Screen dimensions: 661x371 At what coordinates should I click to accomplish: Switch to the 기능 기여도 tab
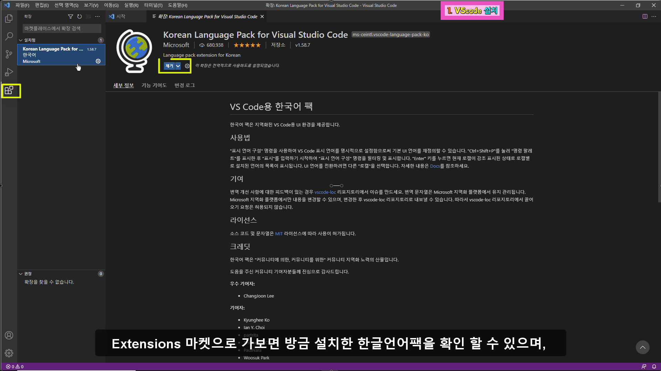tap(154, 85)
